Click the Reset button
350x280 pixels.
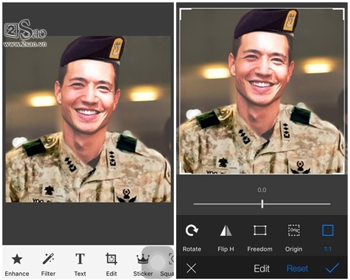tap(297, 268)
